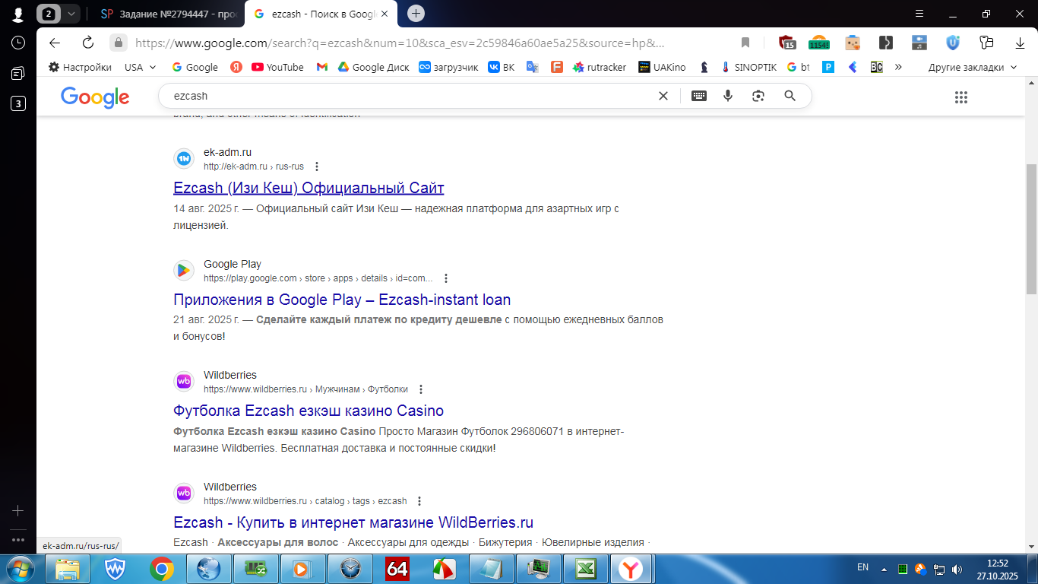Click the Windows Start button
The height and width of the screenshot is (584, 1038).
tap(18, 569)
